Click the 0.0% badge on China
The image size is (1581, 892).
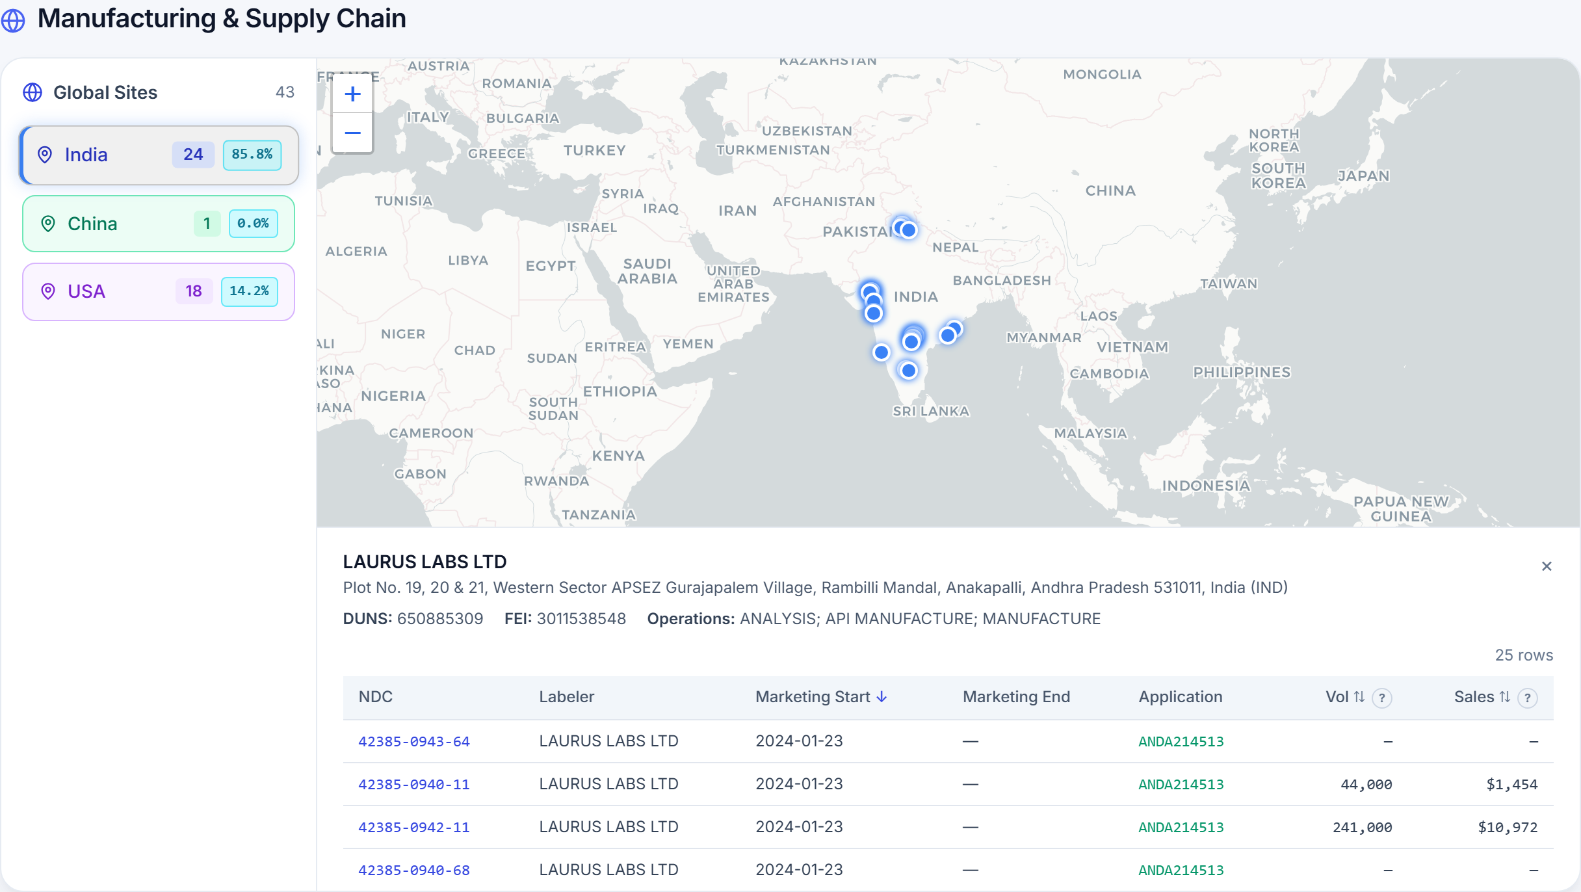(253, 224)
